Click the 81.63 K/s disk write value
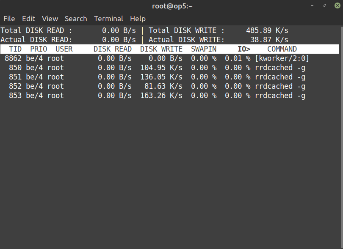343x249 pixels. 163,86
